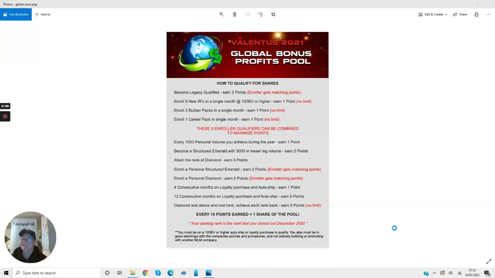Viewport: 495px width, 278px height.
Task: Rotate the image using rotate icon
Action: click(x=260, y=14)
